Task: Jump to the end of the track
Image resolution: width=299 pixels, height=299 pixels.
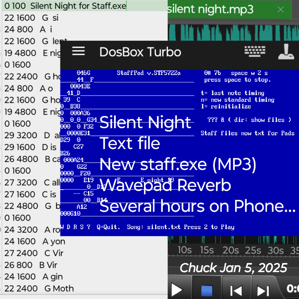Action: coord(263,289)
